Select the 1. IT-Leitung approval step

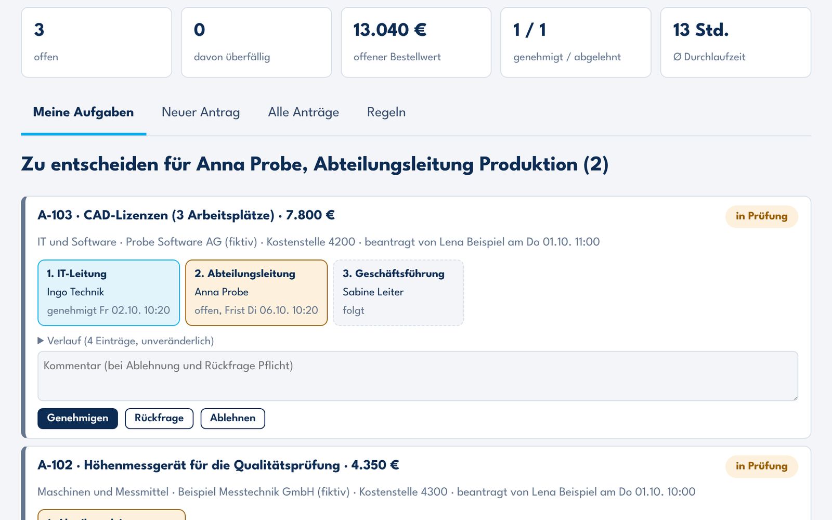click(109, 293)
